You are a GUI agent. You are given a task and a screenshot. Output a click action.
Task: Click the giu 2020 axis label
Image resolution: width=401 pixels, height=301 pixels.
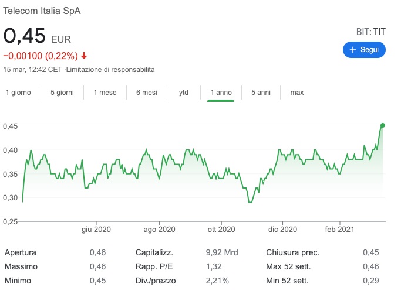click(96, 230)
